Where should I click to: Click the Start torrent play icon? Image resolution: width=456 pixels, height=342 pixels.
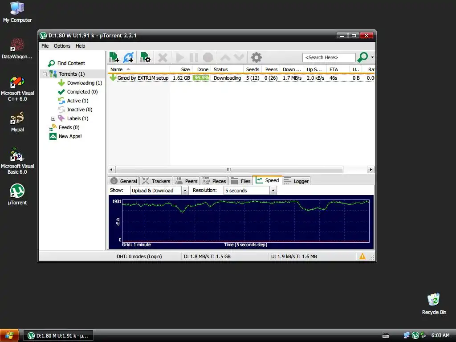click(180, 57)
